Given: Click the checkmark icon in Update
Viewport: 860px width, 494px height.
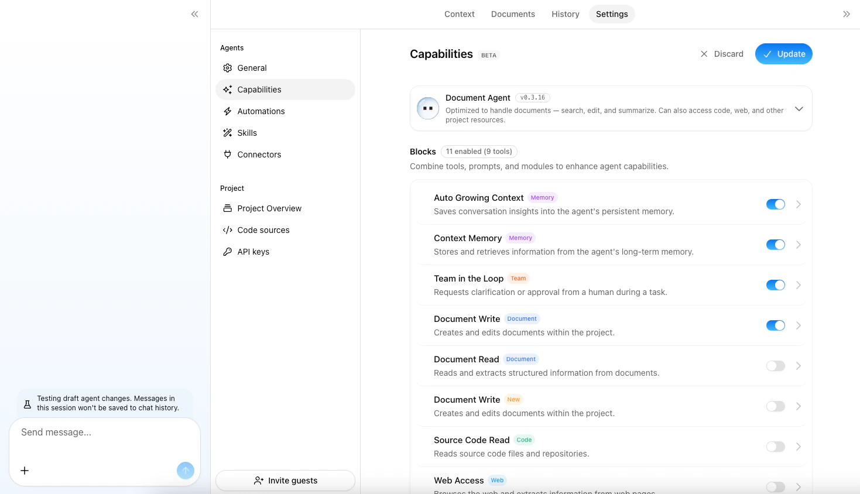Looking at the screenshot, I should [x=767, y=54].
